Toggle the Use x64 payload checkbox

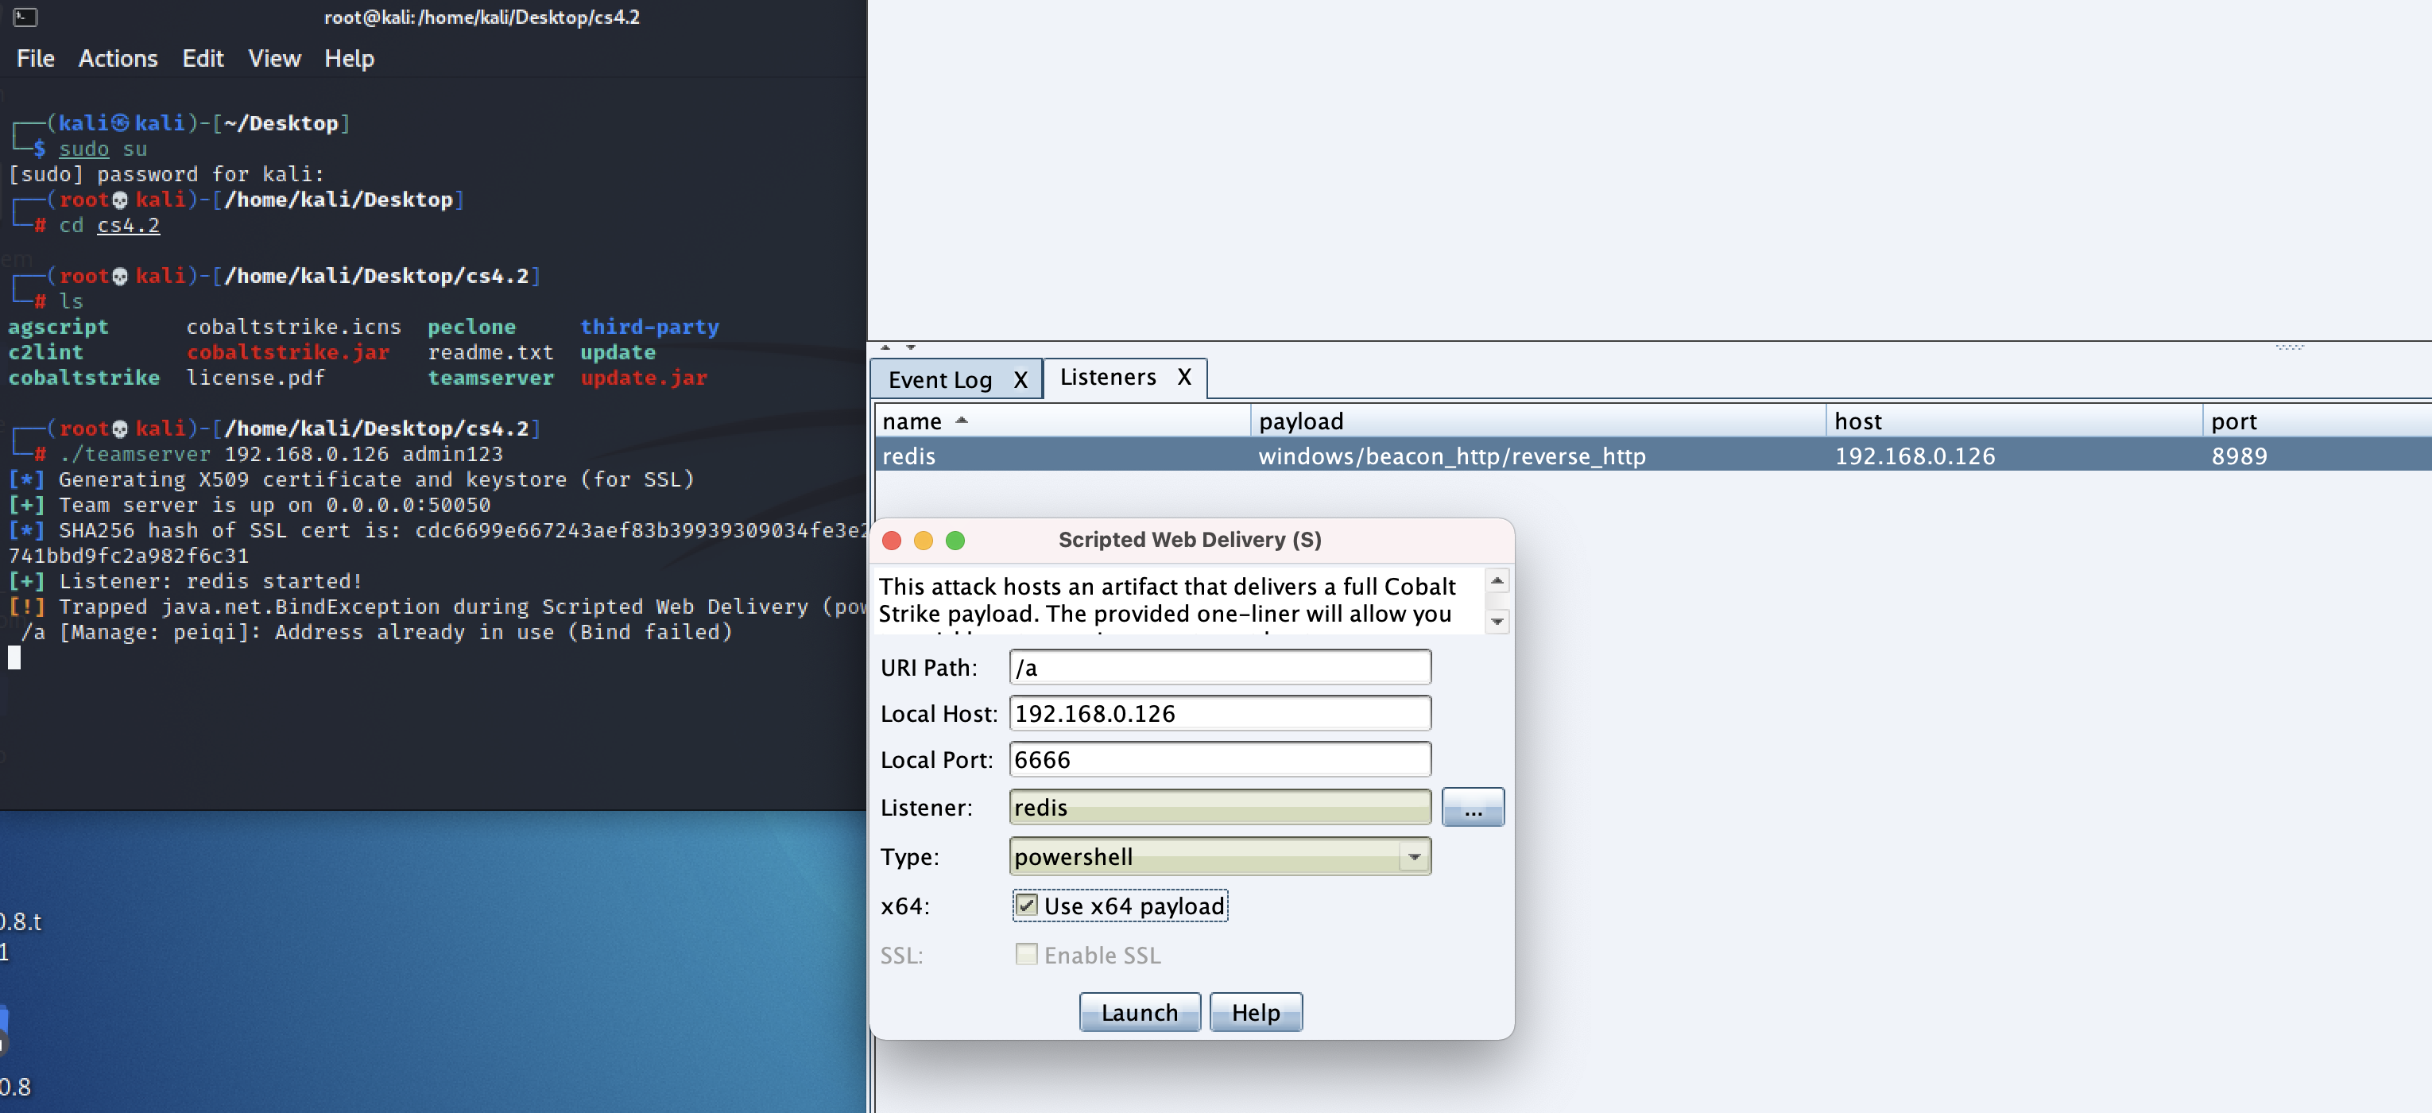coord(1026,905)
